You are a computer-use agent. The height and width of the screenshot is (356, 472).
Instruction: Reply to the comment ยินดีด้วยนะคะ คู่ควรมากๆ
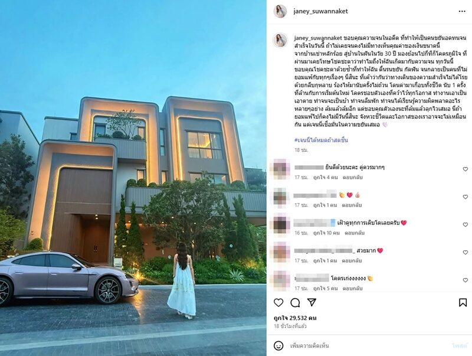click(x=352, y=177)
